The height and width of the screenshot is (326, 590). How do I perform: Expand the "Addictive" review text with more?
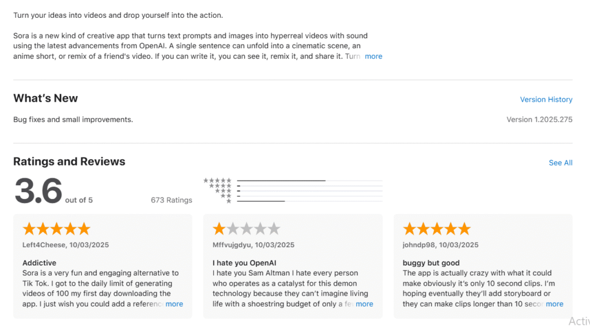pos(174,304)
